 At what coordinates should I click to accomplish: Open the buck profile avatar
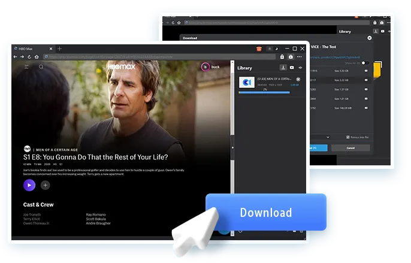tap(205, 67)
